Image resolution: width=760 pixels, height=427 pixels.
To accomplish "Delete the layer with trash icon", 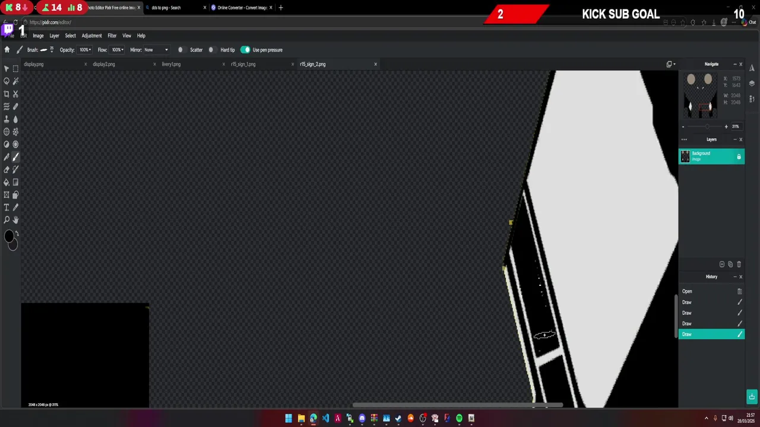I will (x=739, y=265).
